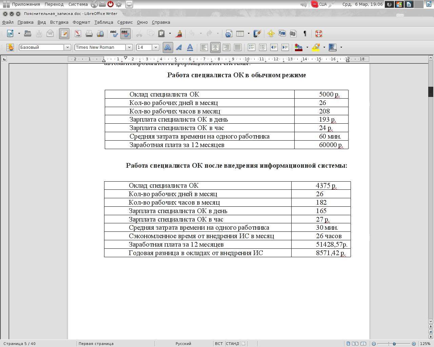
Task: Print the document with printer icon
Action: [89, 34]
